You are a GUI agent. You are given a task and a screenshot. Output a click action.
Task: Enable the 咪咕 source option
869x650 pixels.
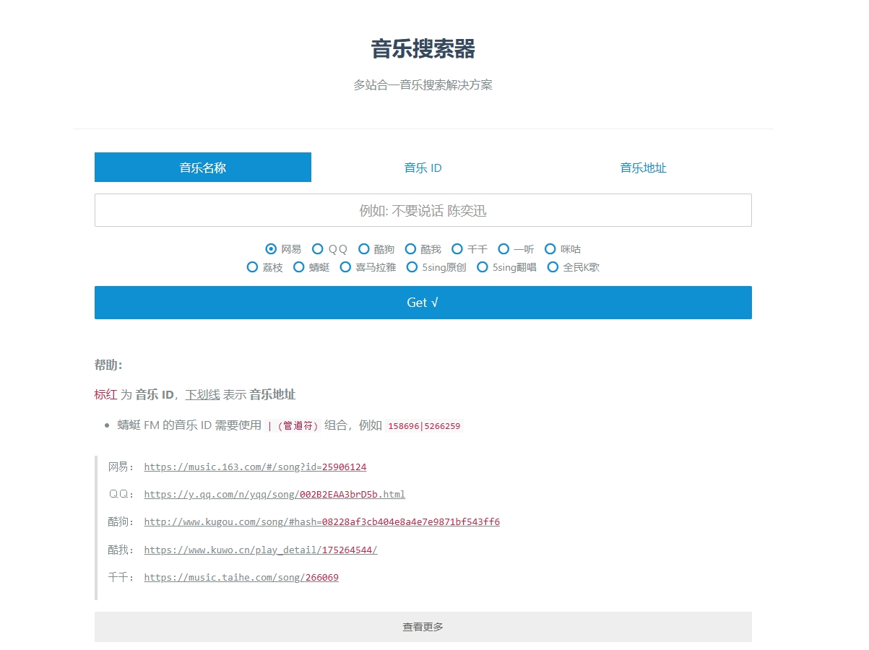pos(550,248)
